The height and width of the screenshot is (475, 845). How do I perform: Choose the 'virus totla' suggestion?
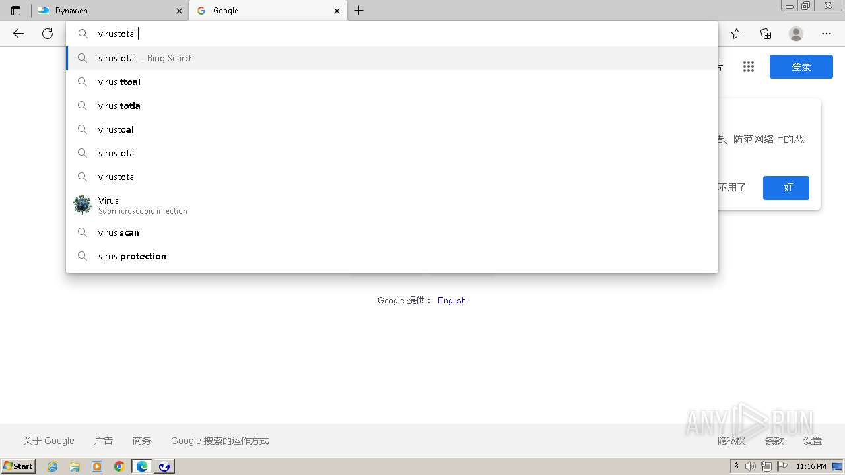392,106
